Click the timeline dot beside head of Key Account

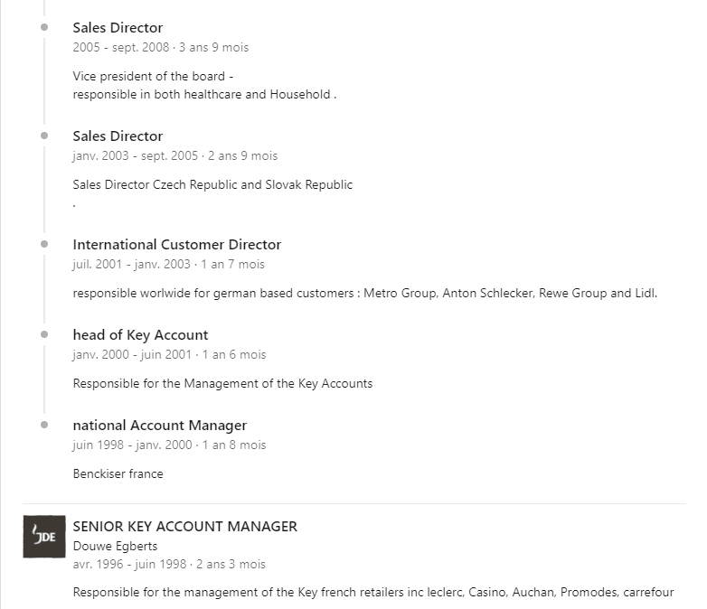tap(44, 334)
